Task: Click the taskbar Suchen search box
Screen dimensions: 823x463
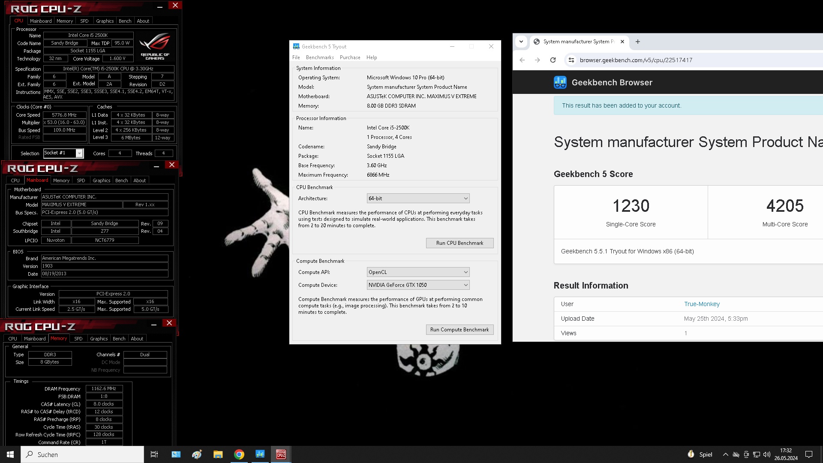Action: 82,454
